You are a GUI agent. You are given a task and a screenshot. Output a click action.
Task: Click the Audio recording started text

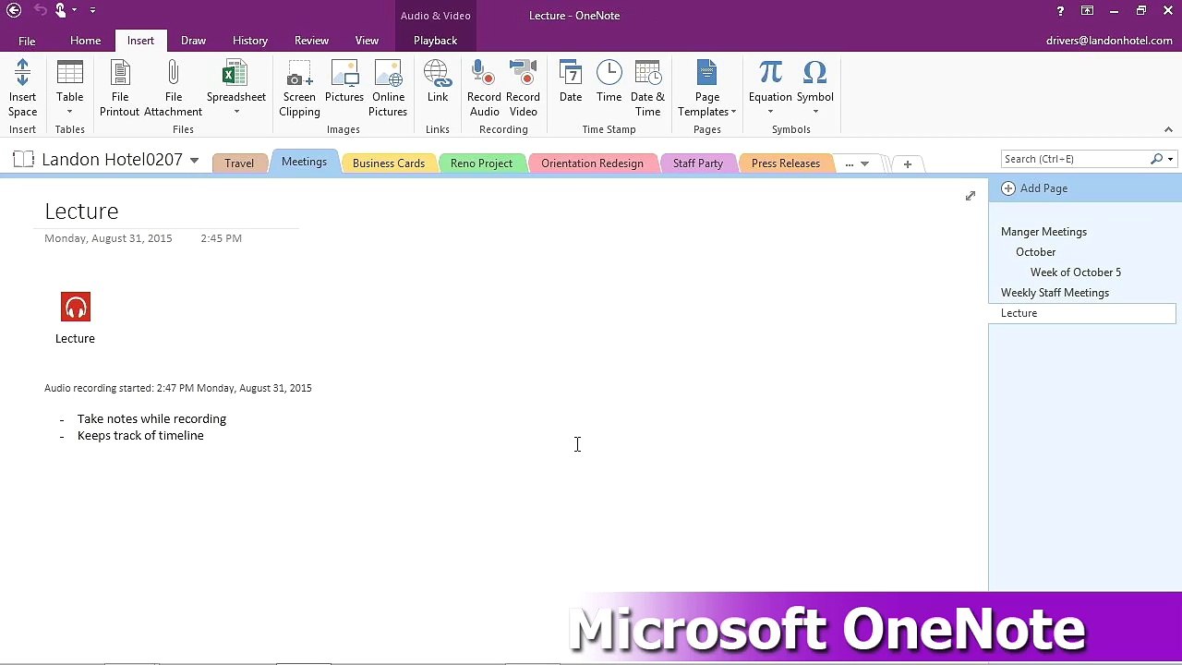178,388
